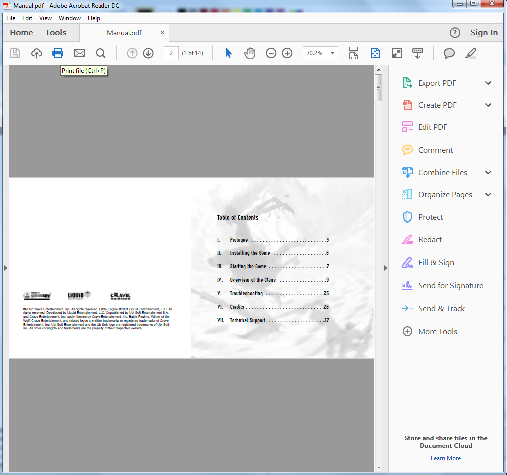This screenshot has height=475, width=507.
Task: Upload file to Document Cloud icon
Action: [37, 53]
